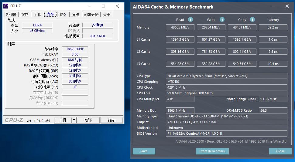The image size is (295, 162).
Task: Click the L3 Cache Copy 540.54 GB/s cell
Action: (242, 64)
